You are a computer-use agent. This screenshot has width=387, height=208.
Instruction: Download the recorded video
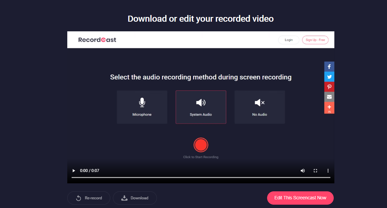coord(135,198)
